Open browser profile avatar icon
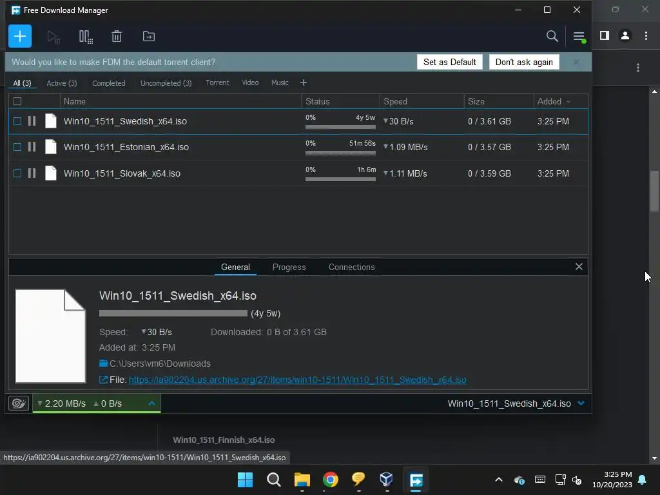Viewport: 660px width, 495px height. [625, 36]
